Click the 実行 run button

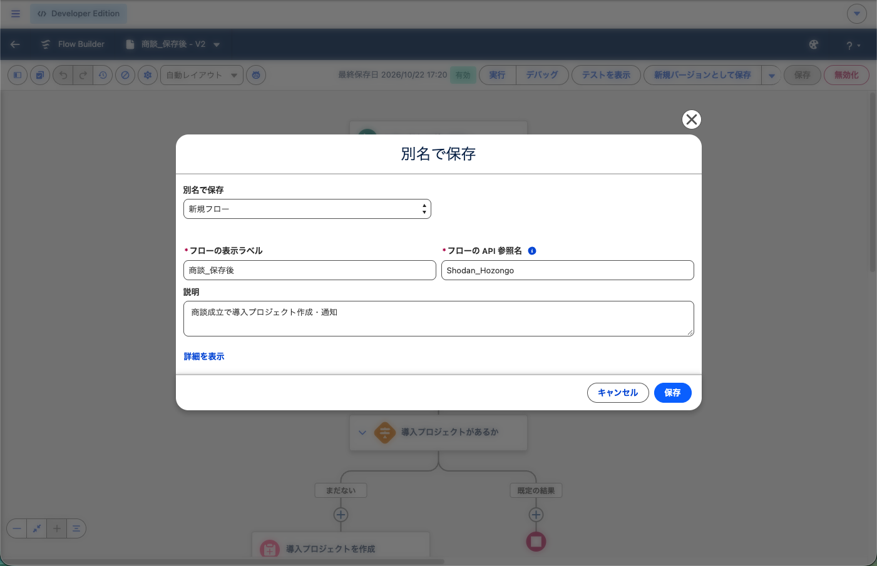[x=497, y=75]
